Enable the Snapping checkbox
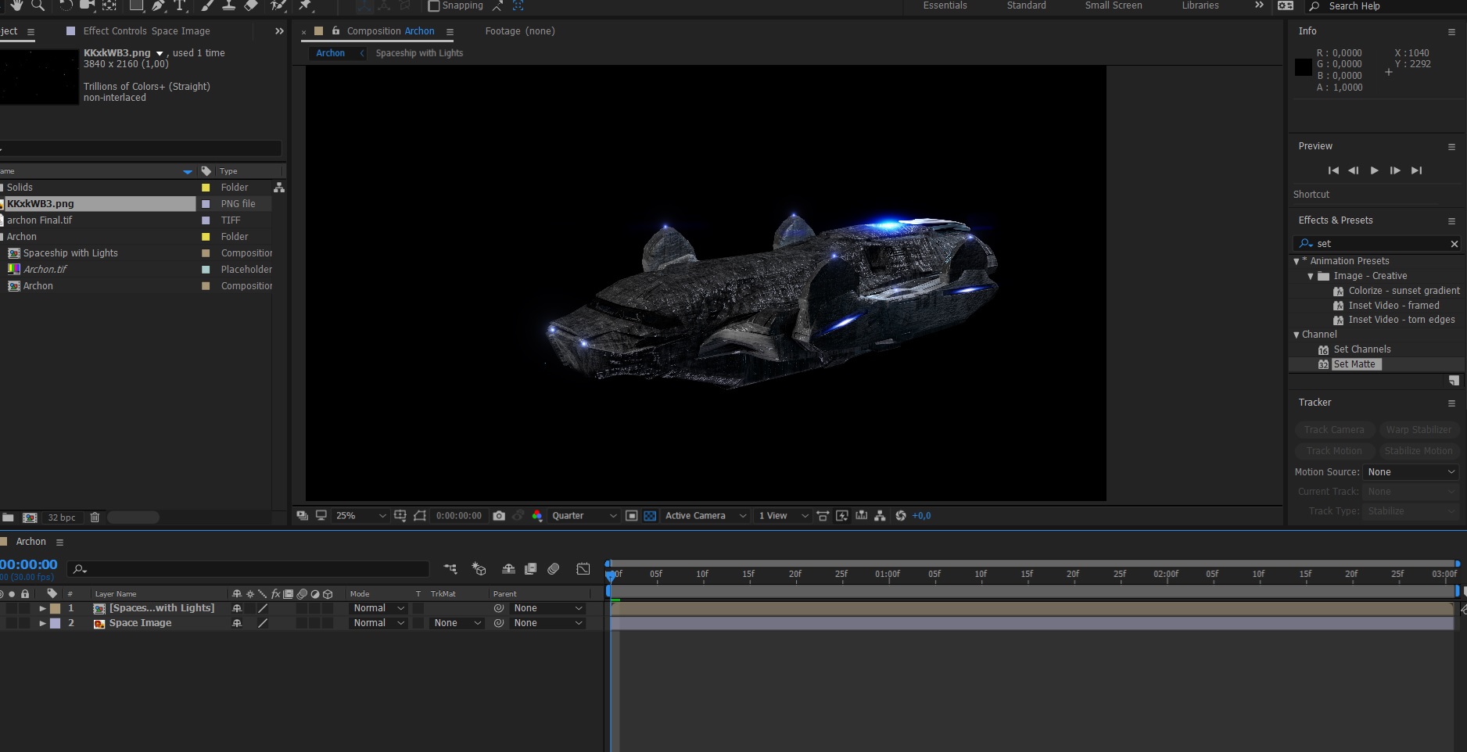This screenshot has width=1467, height=752. (x=434, y=6)
